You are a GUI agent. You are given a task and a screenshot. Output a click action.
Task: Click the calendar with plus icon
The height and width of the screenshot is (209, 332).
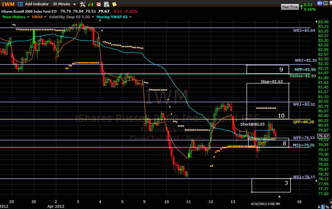107,4
